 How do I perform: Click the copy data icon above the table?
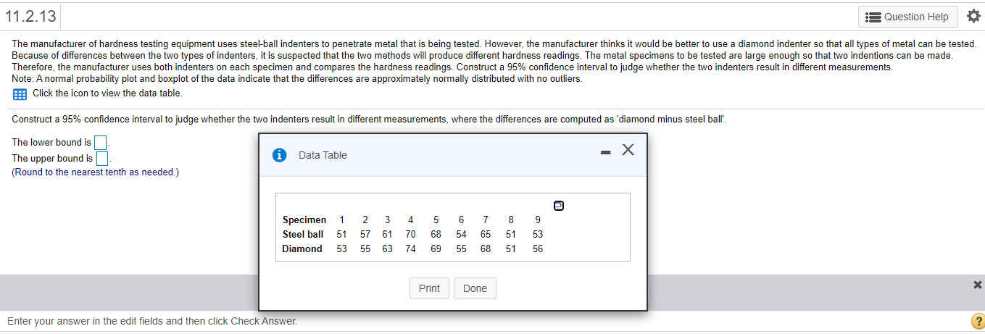coord(559,206)
